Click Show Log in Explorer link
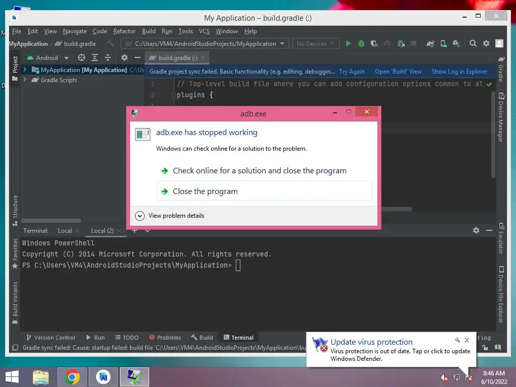 460,72
